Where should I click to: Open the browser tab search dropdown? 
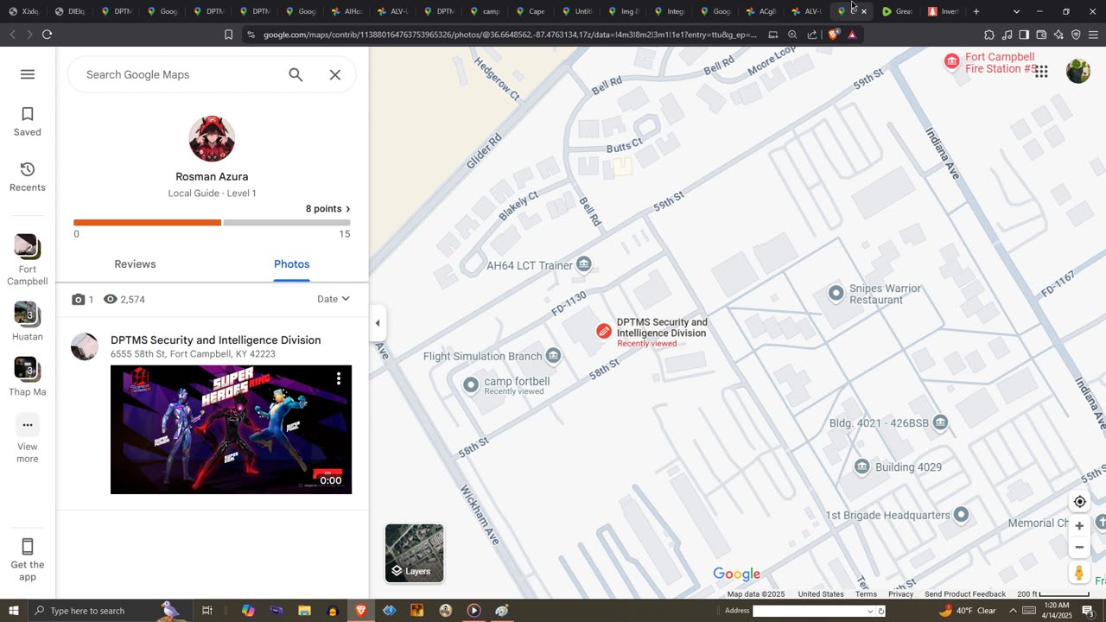1016,11
